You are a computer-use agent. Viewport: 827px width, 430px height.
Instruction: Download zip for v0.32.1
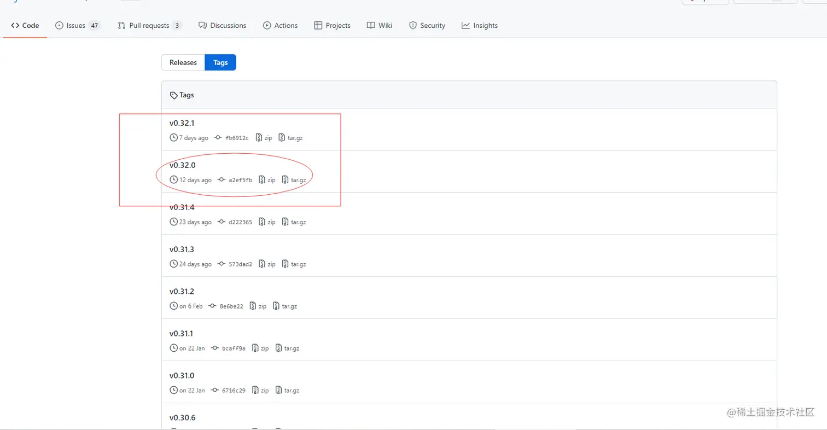point(264,138)
